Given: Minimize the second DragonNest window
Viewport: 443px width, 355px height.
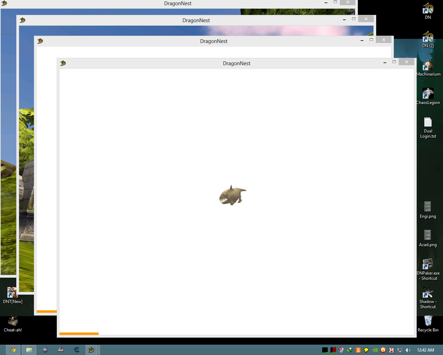Looking at the screenshot, I should (x=344, y=19).
